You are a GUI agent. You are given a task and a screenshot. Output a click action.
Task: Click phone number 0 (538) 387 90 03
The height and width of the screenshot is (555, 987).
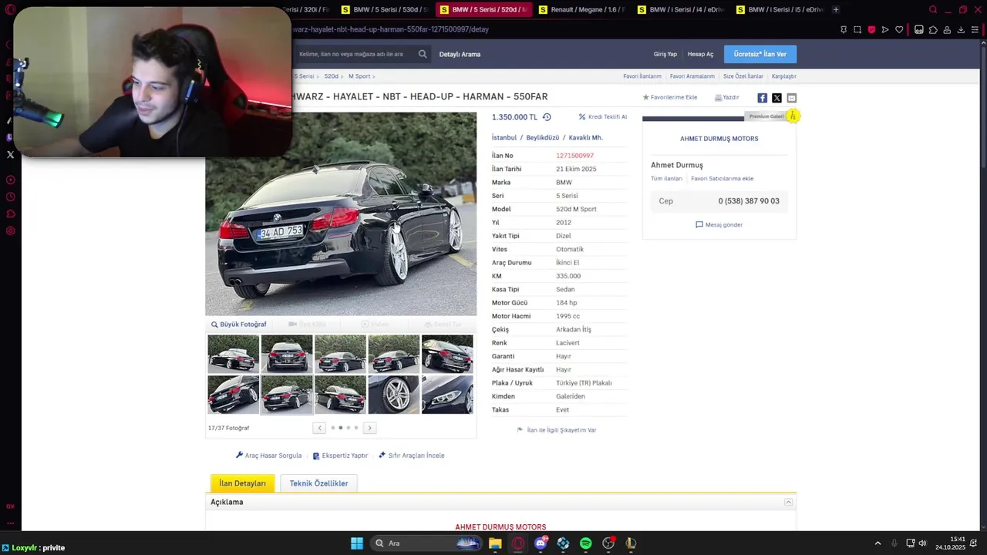(x=749, y=201)
